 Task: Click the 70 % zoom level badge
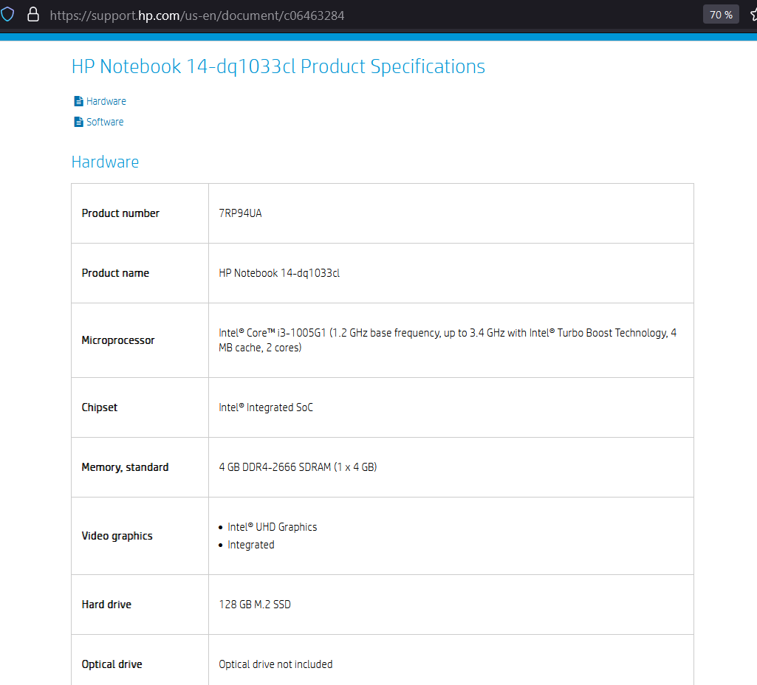point(721,15)
